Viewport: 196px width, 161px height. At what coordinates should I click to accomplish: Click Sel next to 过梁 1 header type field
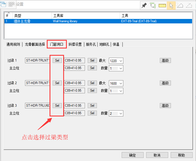tap(57, 60)
